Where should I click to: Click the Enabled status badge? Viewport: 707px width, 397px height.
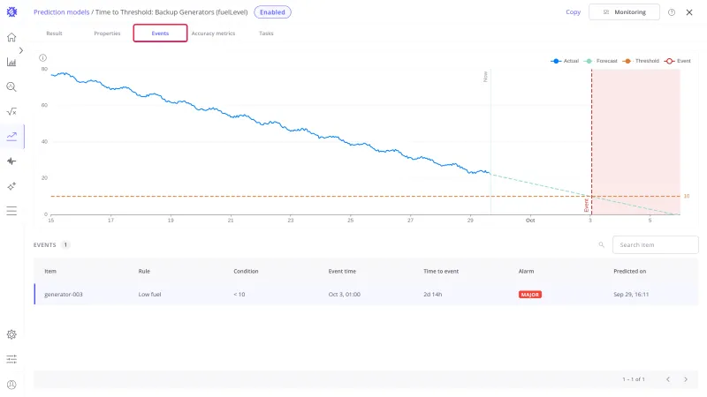click(272, 12)
